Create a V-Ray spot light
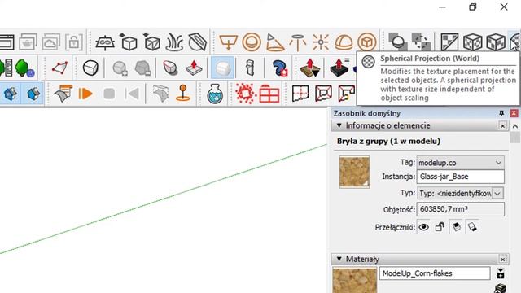521x293 pixels. (x=275, y=42)
